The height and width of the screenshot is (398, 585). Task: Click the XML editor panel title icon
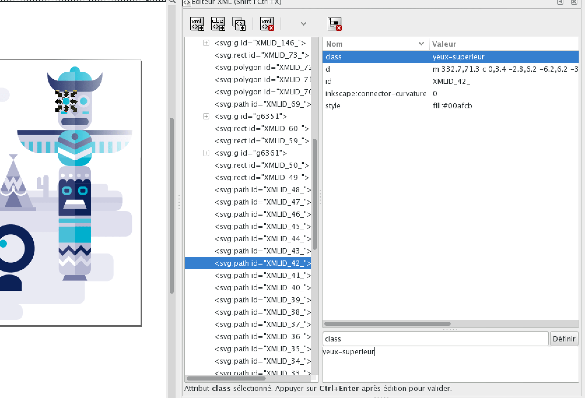pyautogui.click(x=187, y=3)
